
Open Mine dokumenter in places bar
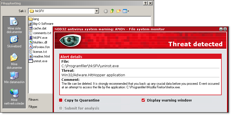[14, 61]
